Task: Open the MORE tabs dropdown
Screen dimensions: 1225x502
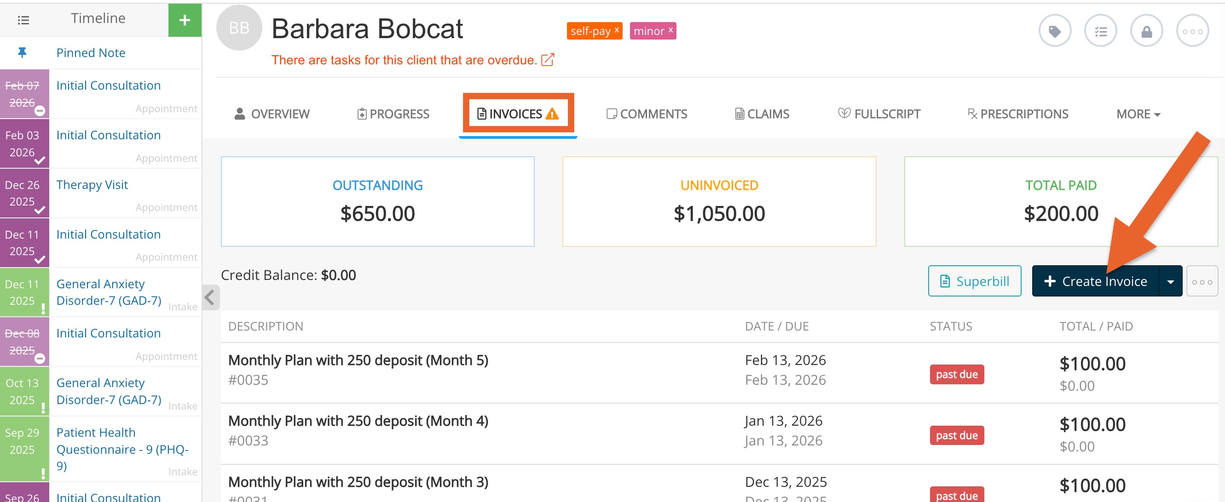Action: click(1138, 114)
